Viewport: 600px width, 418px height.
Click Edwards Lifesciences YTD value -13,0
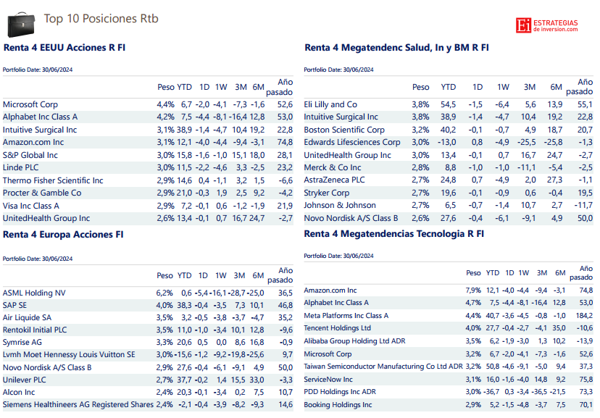coord(447,142)
